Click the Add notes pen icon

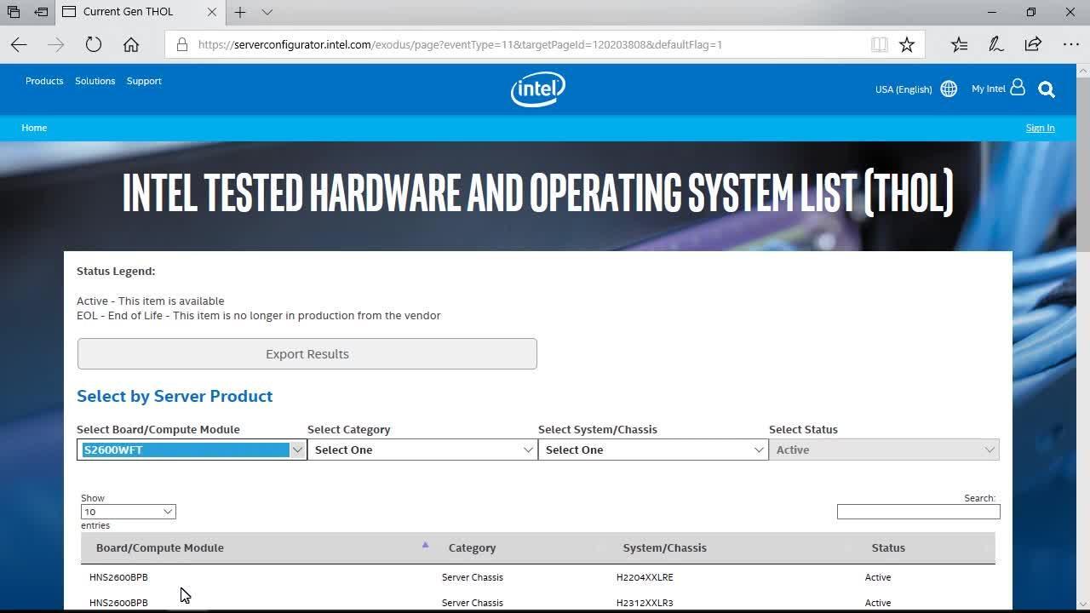click(x=995, y=44)
